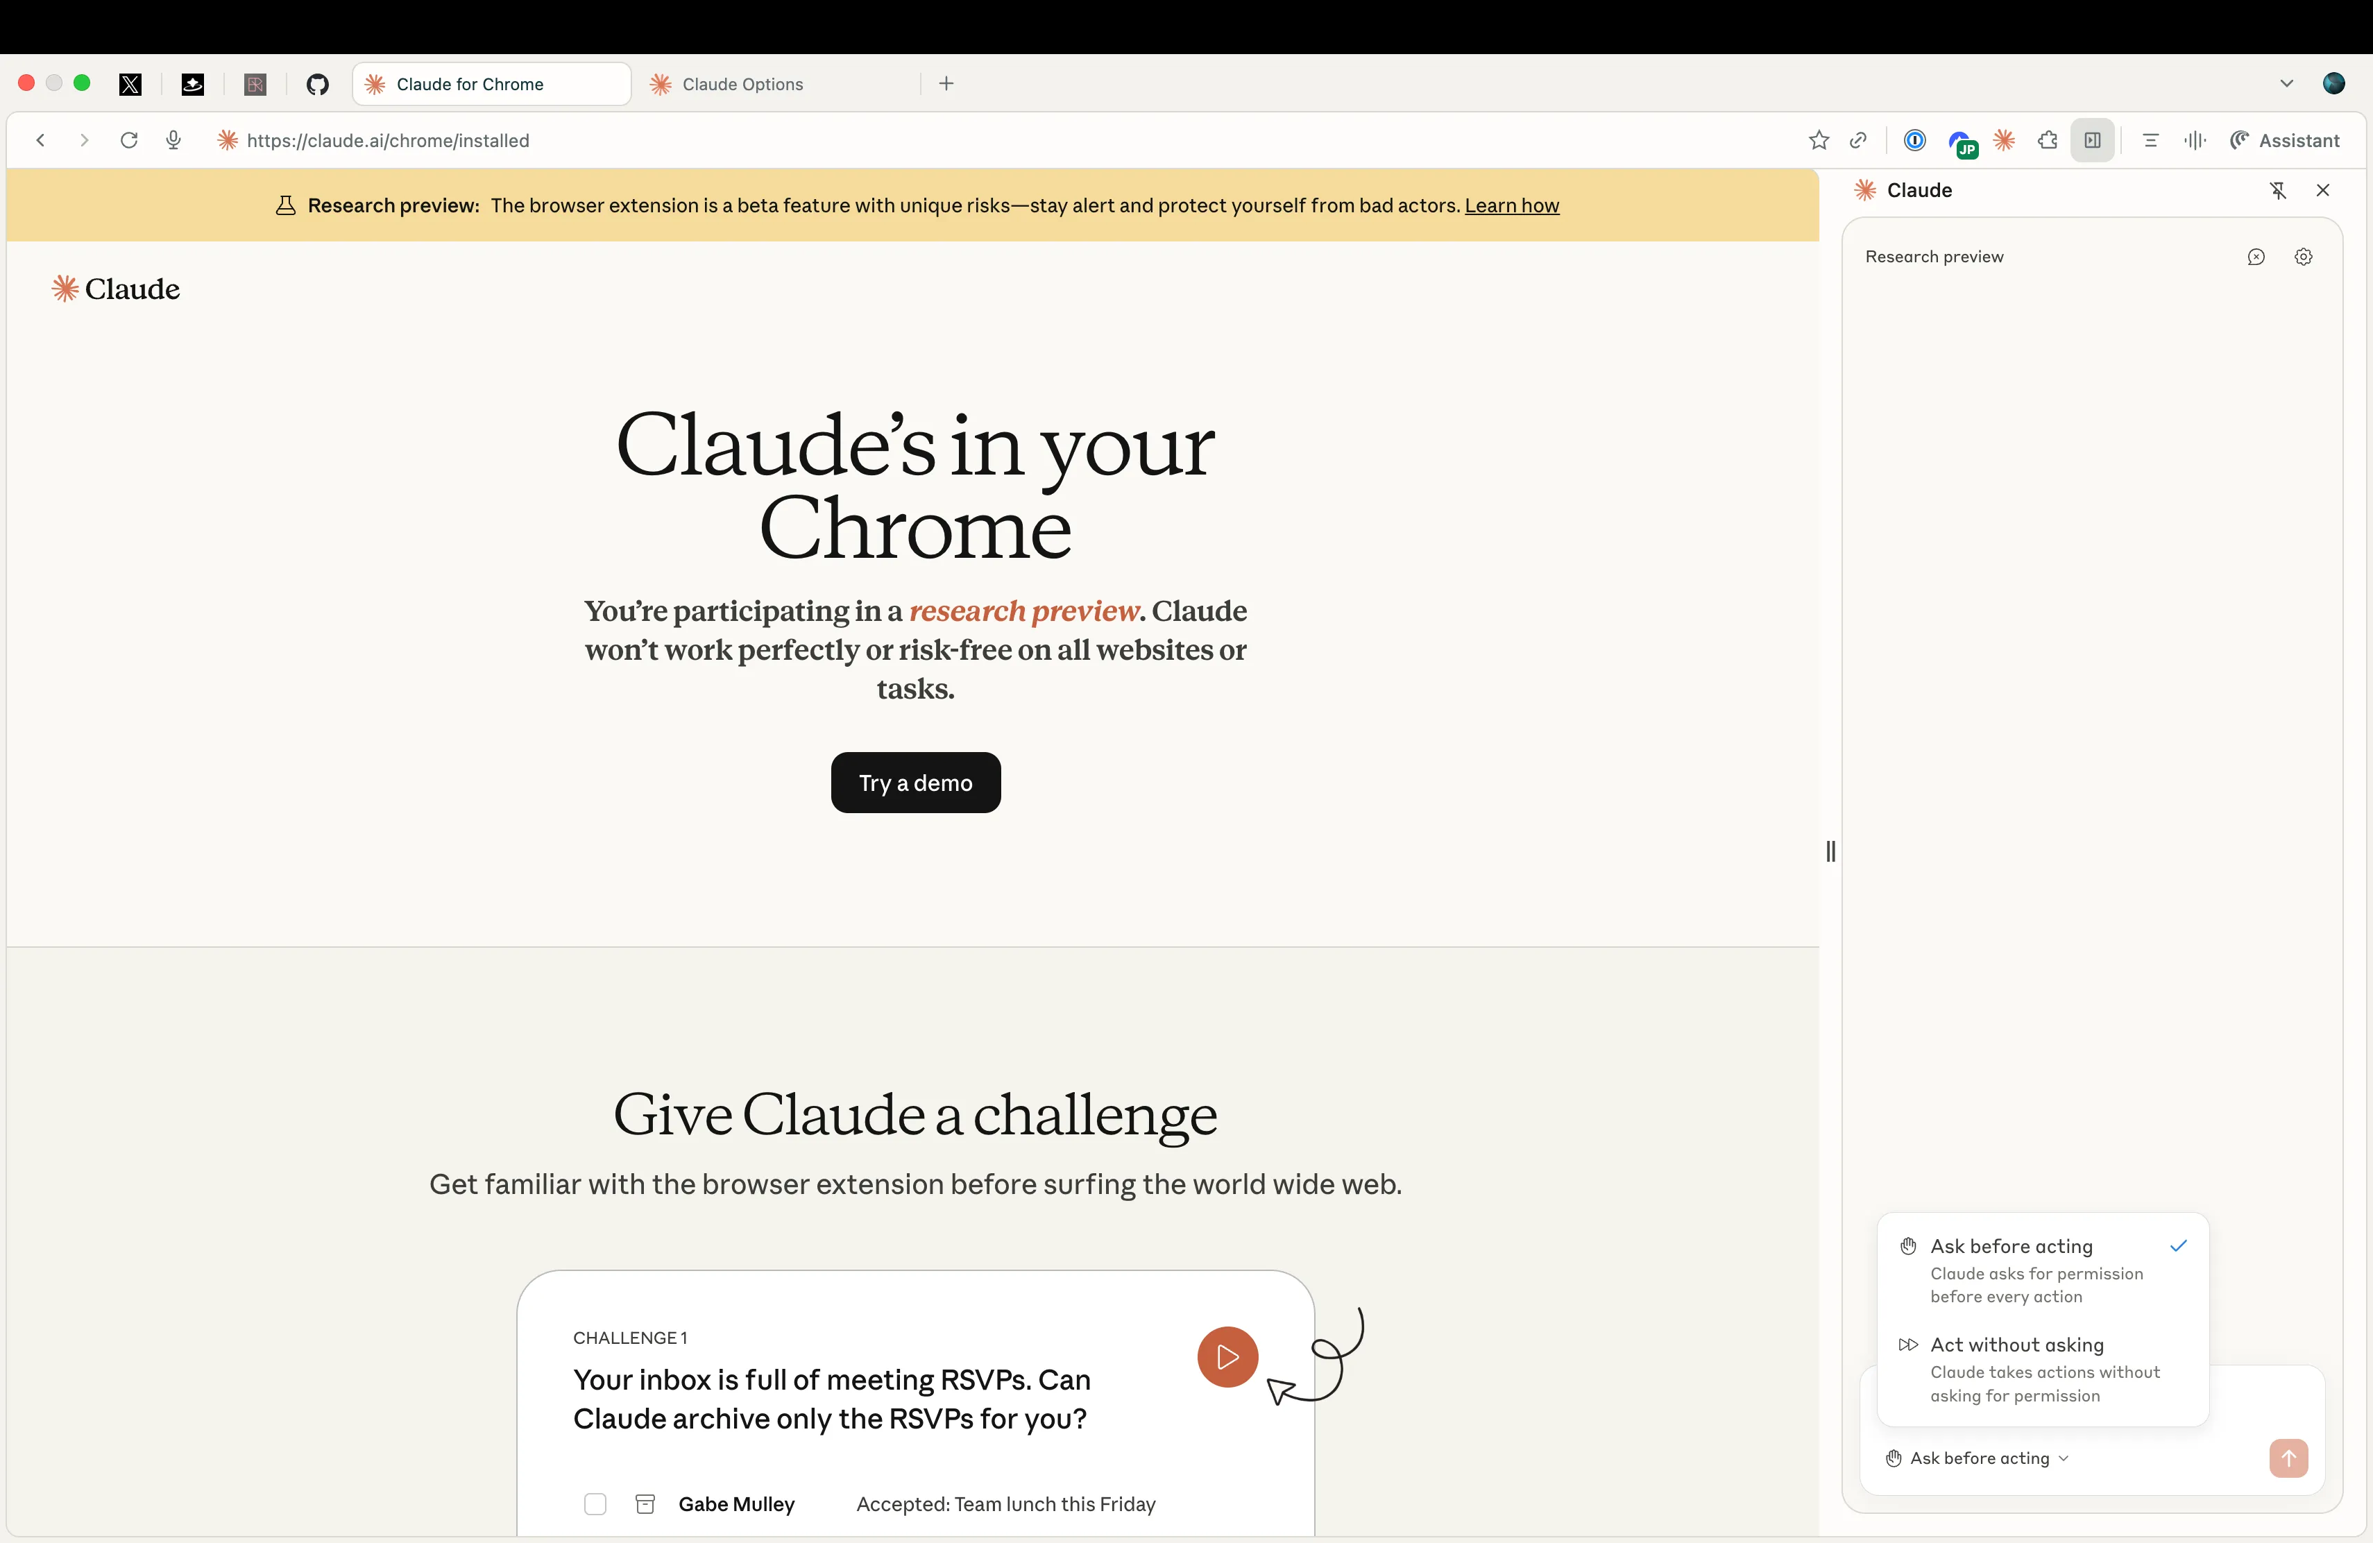Start the Try a demo button
The height and width of the screenshot is (1543, 2373).
(x=915, y=783)
